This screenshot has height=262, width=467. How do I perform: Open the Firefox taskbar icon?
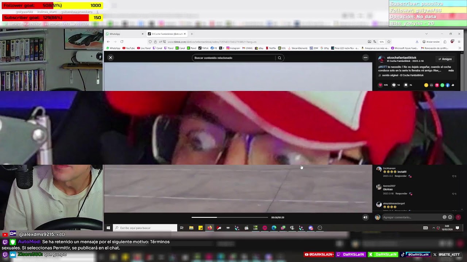[x=210, y=228]
